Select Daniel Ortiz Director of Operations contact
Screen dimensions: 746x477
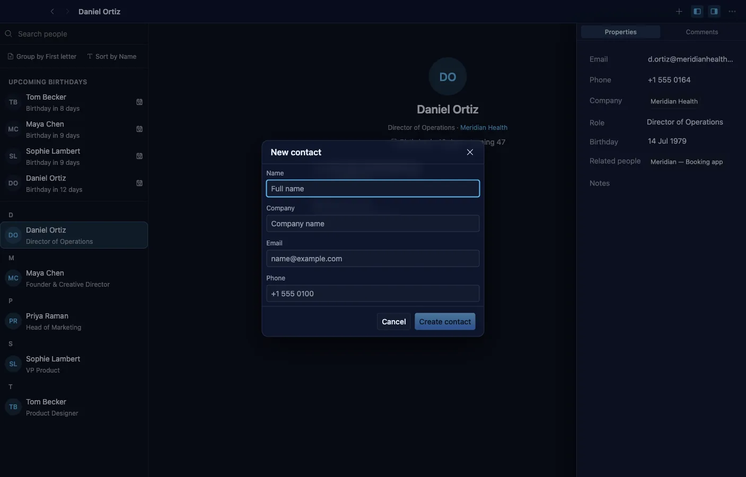74,235
